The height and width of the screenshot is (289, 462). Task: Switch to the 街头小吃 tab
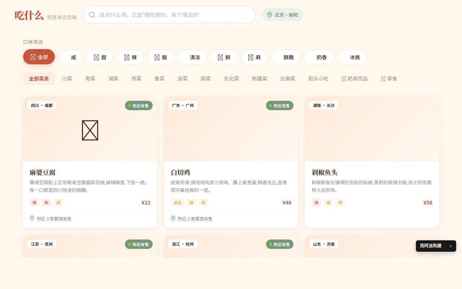click(318, 78)
